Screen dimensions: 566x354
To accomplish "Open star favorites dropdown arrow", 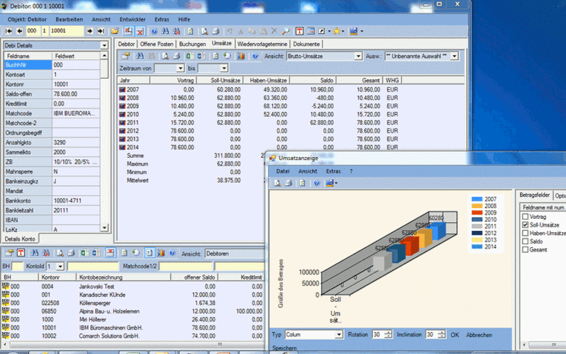I will (x=343, y=31).
